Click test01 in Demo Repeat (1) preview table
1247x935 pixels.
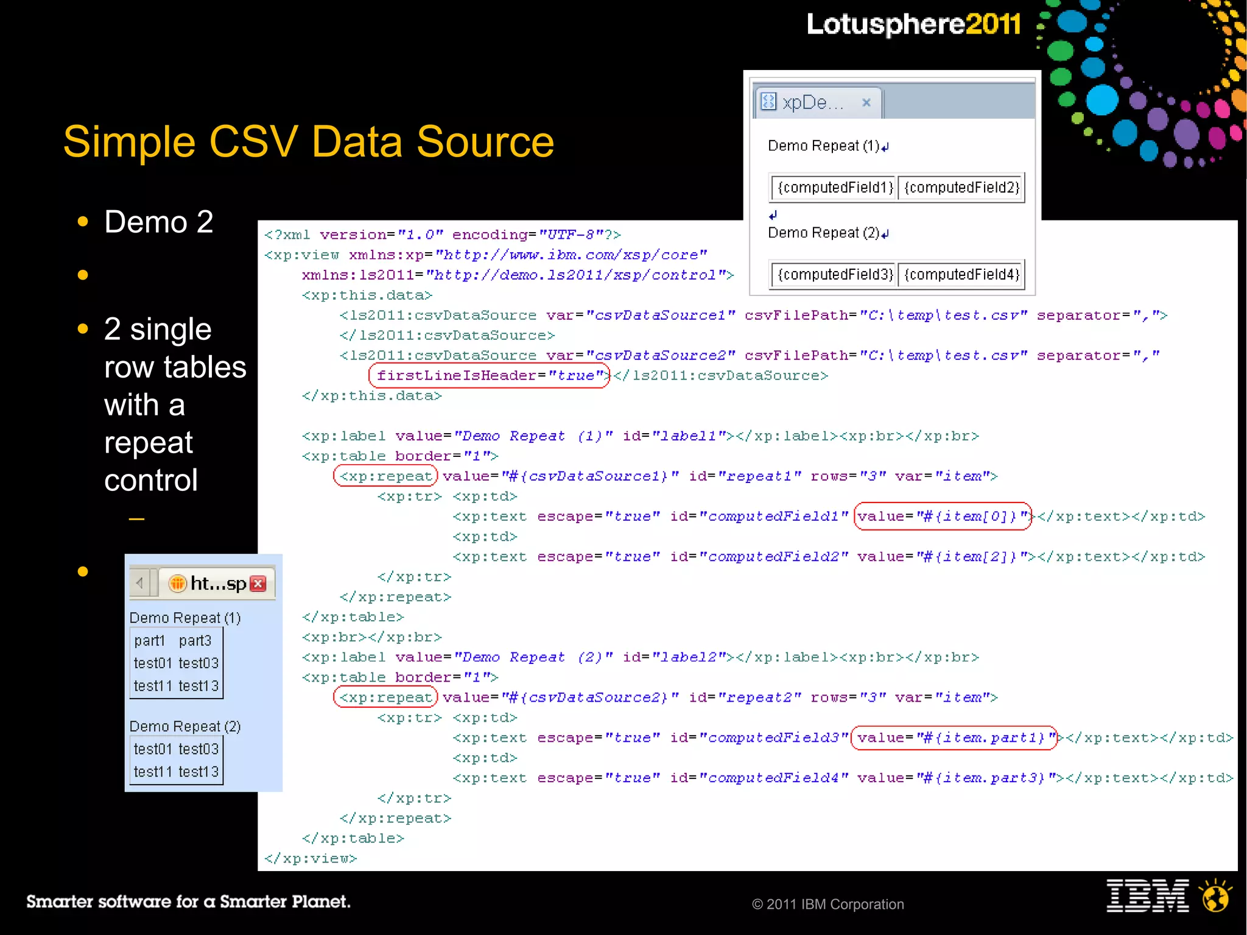click(x=153, y=663)
